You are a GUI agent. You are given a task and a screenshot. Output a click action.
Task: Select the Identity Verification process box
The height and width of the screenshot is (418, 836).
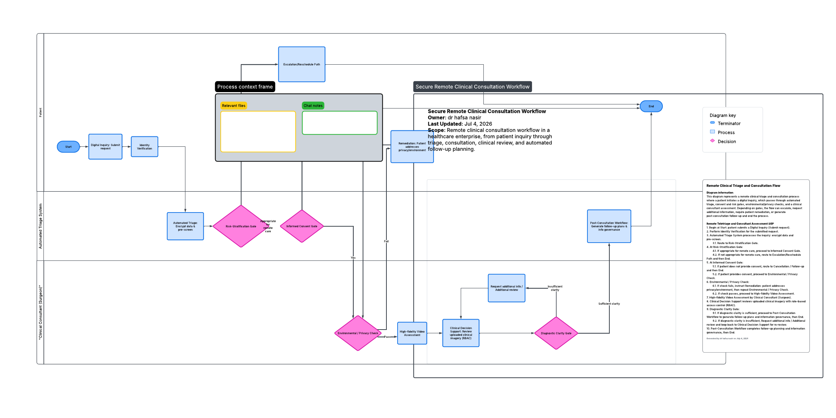click(145, 147)
